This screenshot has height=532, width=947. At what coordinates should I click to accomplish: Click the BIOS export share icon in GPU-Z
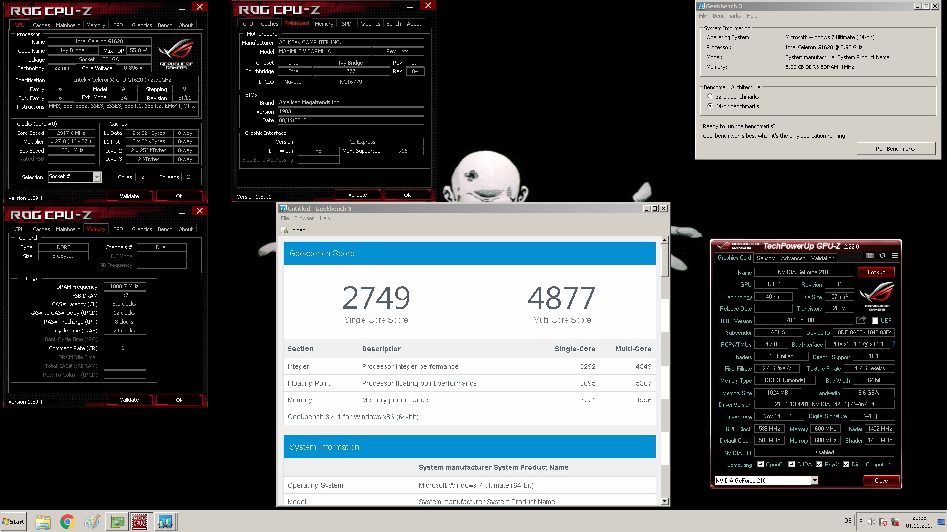point(861,320)
